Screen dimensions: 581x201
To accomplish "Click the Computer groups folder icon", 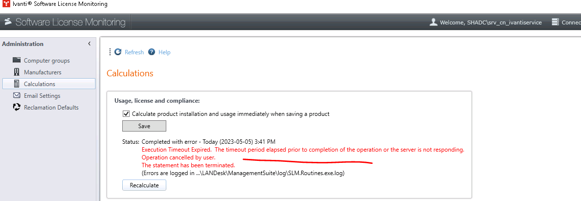I will [16, 60].
